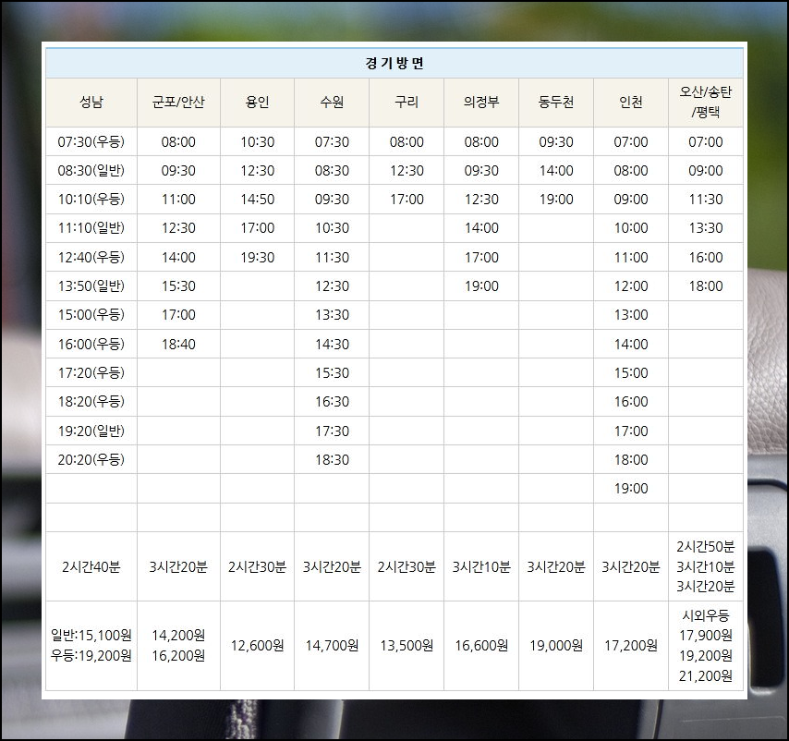Select the '12,600원' fare for 용인
The width and height of the screenshot is (789, 741).
click(257, 645)
